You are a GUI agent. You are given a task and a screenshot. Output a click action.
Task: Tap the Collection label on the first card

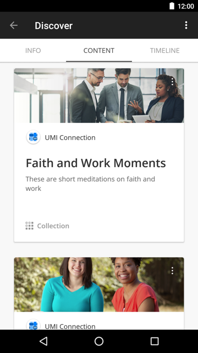pos(53,226)
